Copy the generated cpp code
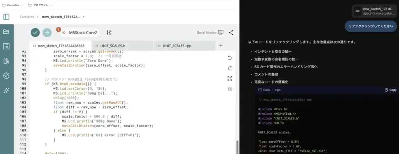399x154 pixels. tap(390, 90)
